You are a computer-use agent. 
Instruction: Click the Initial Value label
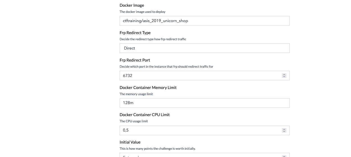tap(130, 142)
